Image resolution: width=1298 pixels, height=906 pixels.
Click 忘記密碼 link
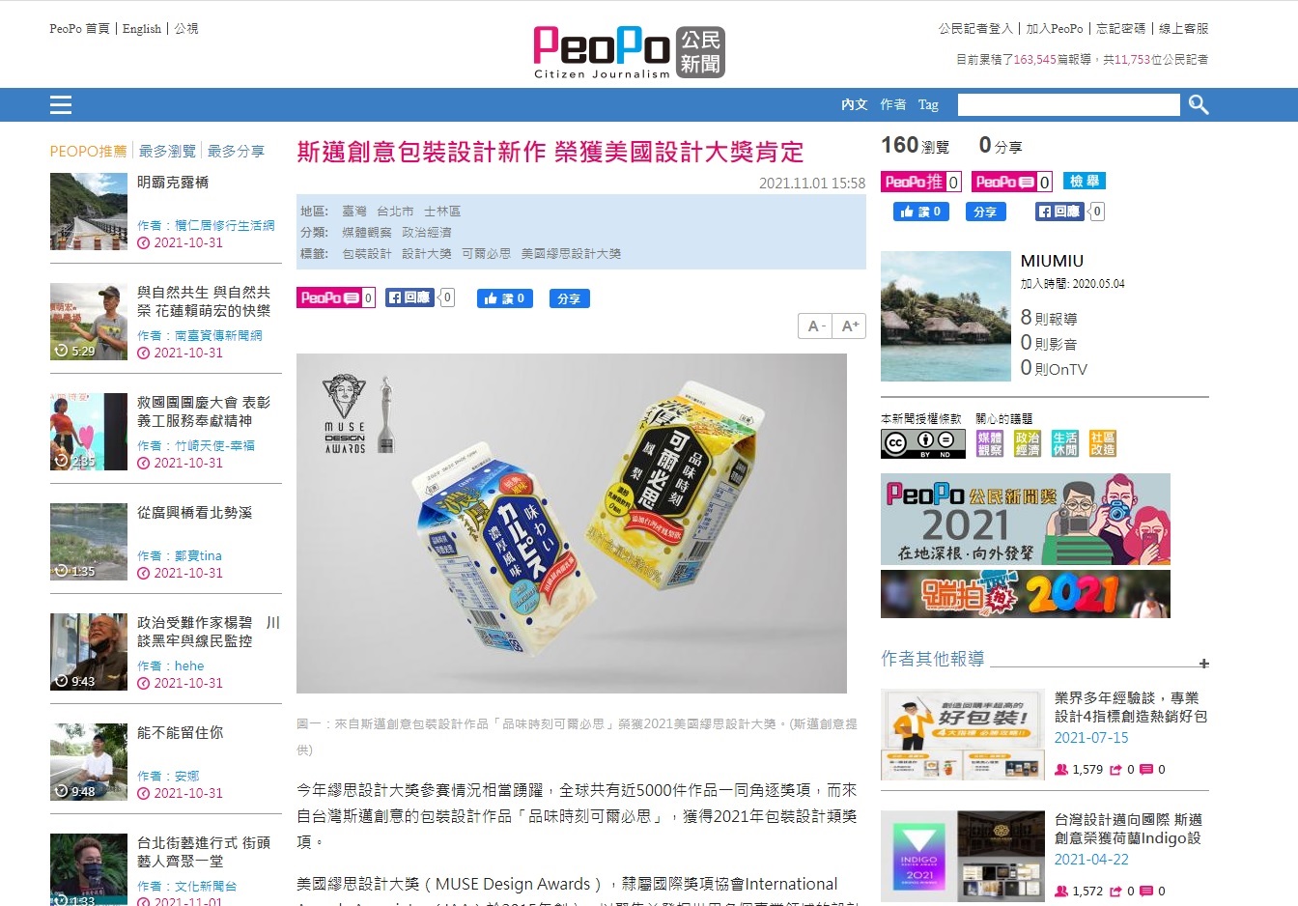pos(1120,29)
